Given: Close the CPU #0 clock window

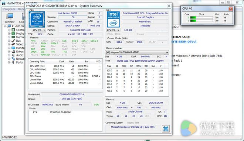Looking at the screenshot, I should pos(231,9).
